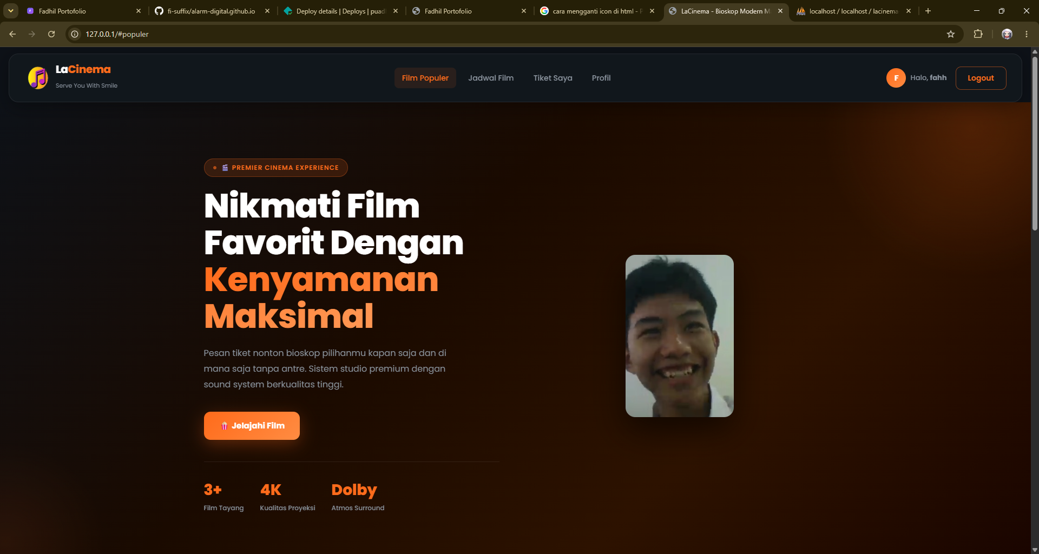Click the 4K Kualitas Proyeksi stat
This screenshot has height=554, width=1039.
coord(287,497)
